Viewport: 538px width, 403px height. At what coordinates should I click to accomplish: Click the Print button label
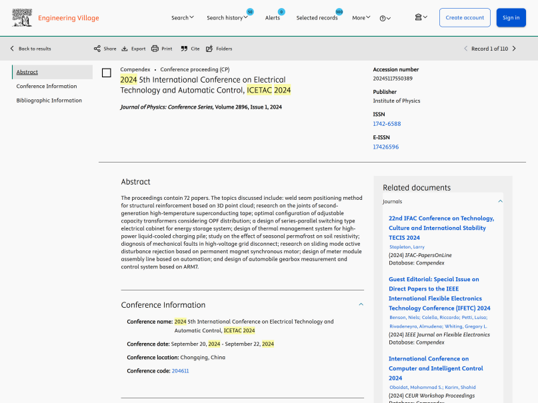[x=167, y=49]
